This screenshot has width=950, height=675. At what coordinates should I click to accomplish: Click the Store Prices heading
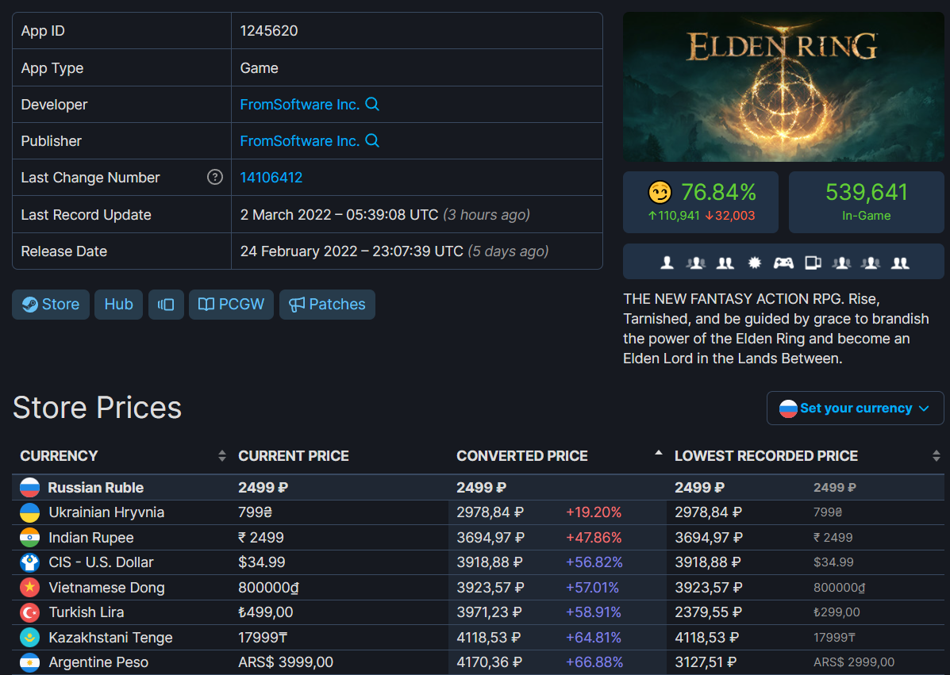tap(97, 408)
